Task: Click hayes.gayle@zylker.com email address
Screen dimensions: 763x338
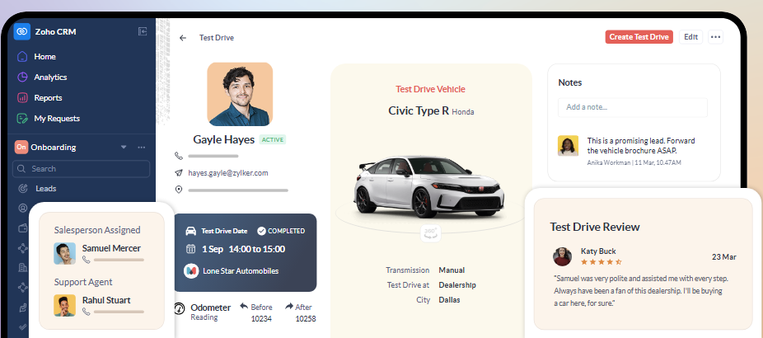Action: click(x=228, y=173)
